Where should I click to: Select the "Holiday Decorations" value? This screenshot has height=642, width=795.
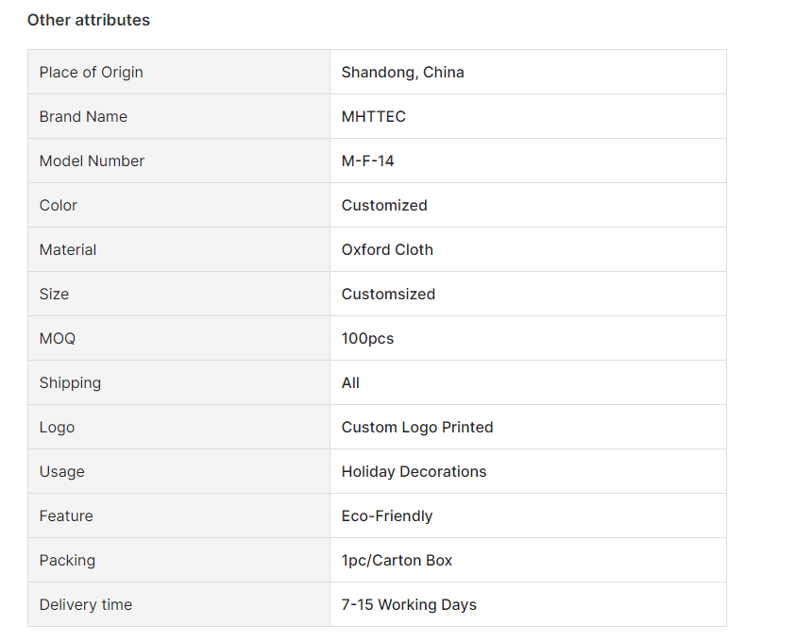pyautogui.click(x=414, y=472)
